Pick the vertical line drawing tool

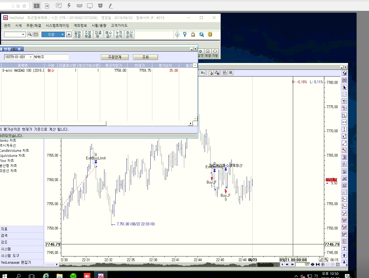pyautogui.click(x=344, y=129)
